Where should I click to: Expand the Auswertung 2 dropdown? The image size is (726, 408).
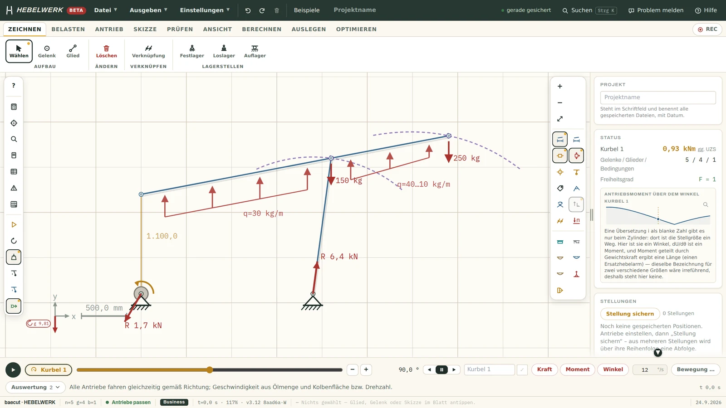pyautogui.click(x=35, y=387)
